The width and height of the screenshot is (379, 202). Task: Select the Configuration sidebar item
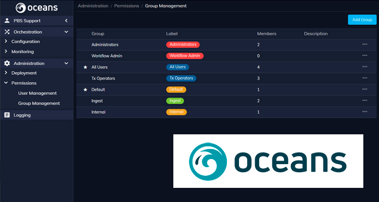[25, 41]
